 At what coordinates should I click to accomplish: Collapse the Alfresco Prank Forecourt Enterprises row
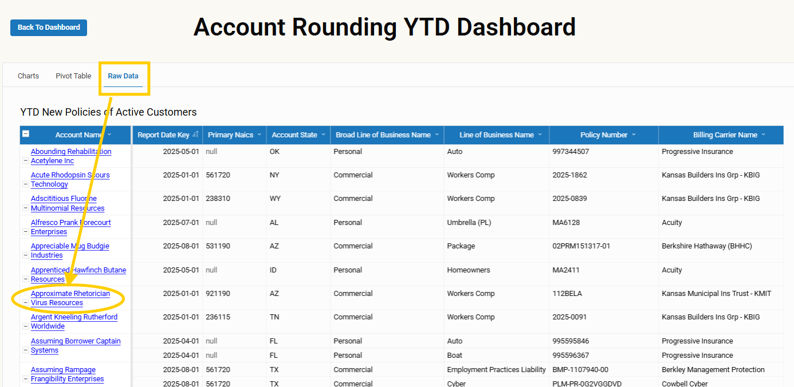click(25, 232)
